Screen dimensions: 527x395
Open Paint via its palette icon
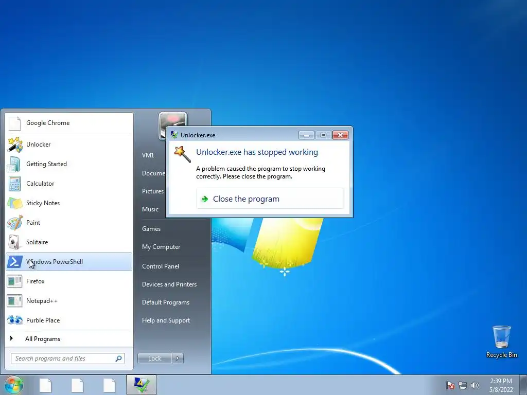(x=14, y=222)
